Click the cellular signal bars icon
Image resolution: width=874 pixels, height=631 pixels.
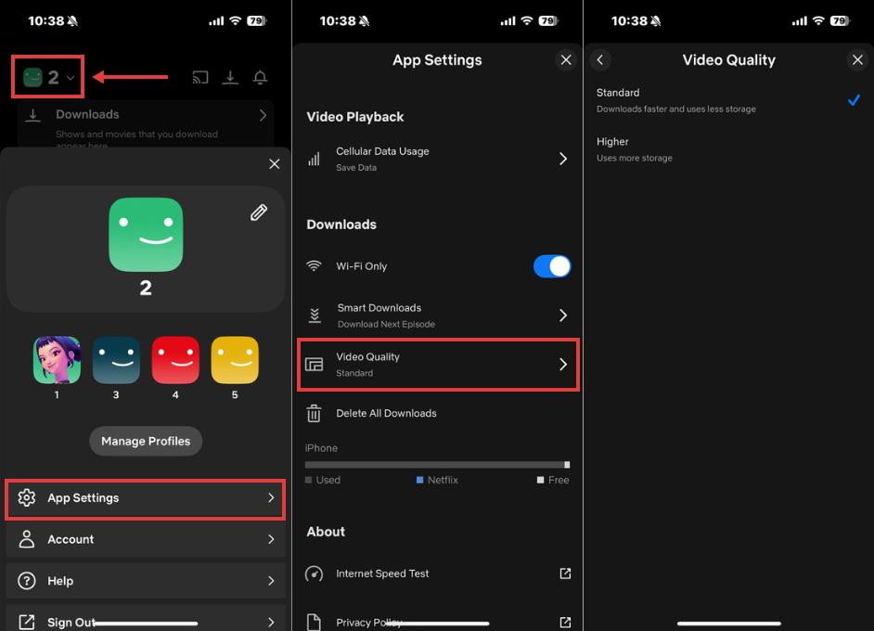click(x=314, y=159)
